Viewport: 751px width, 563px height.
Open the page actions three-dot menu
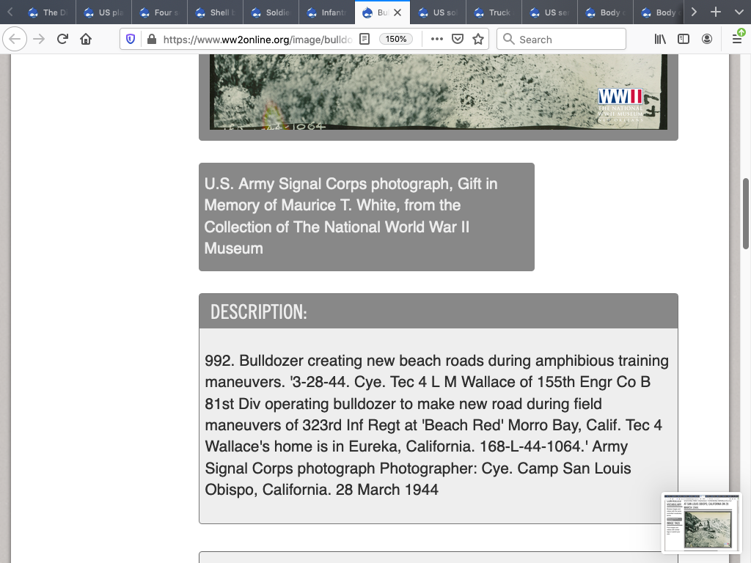(x=437, y=40)
